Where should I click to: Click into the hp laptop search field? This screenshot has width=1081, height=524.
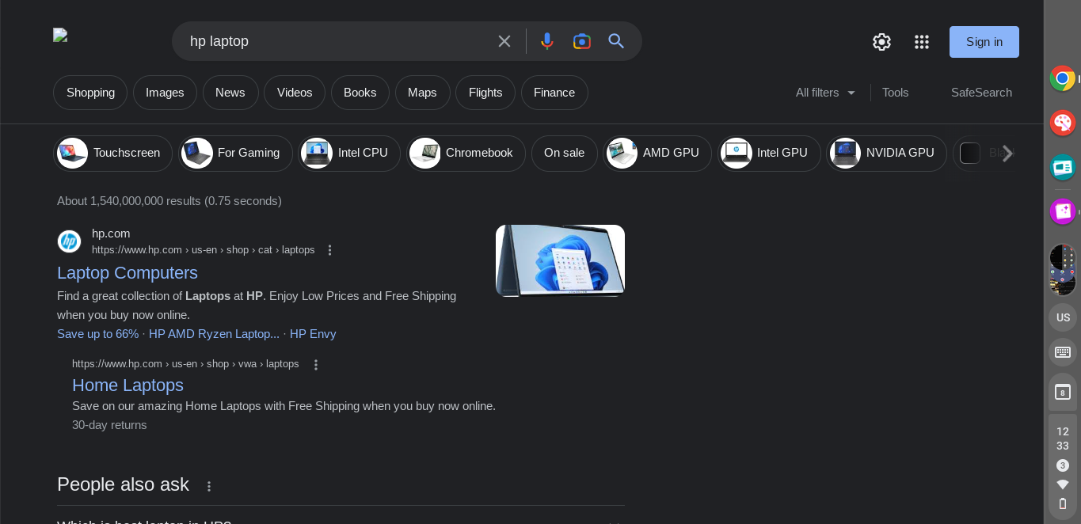click(x=337, y=41)
